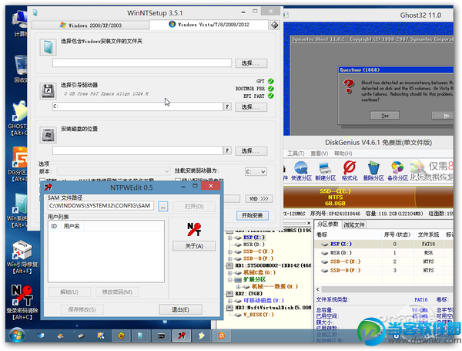Image resolution: width=462 pixels, height=351 pixels.
Task: Click 关于(A) button in NTPWEdit
Action: pyautogui.click(x=194, y=246)
